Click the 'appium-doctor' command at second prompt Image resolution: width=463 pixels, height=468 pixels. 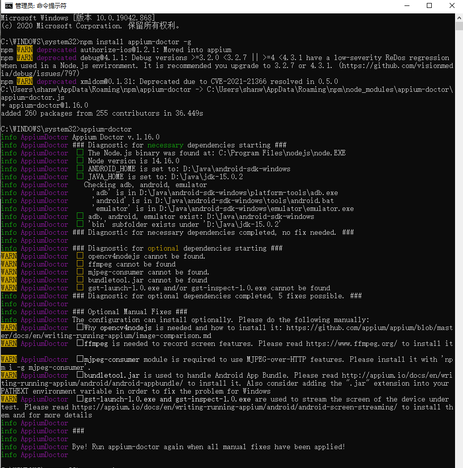[x=106, y=129]
